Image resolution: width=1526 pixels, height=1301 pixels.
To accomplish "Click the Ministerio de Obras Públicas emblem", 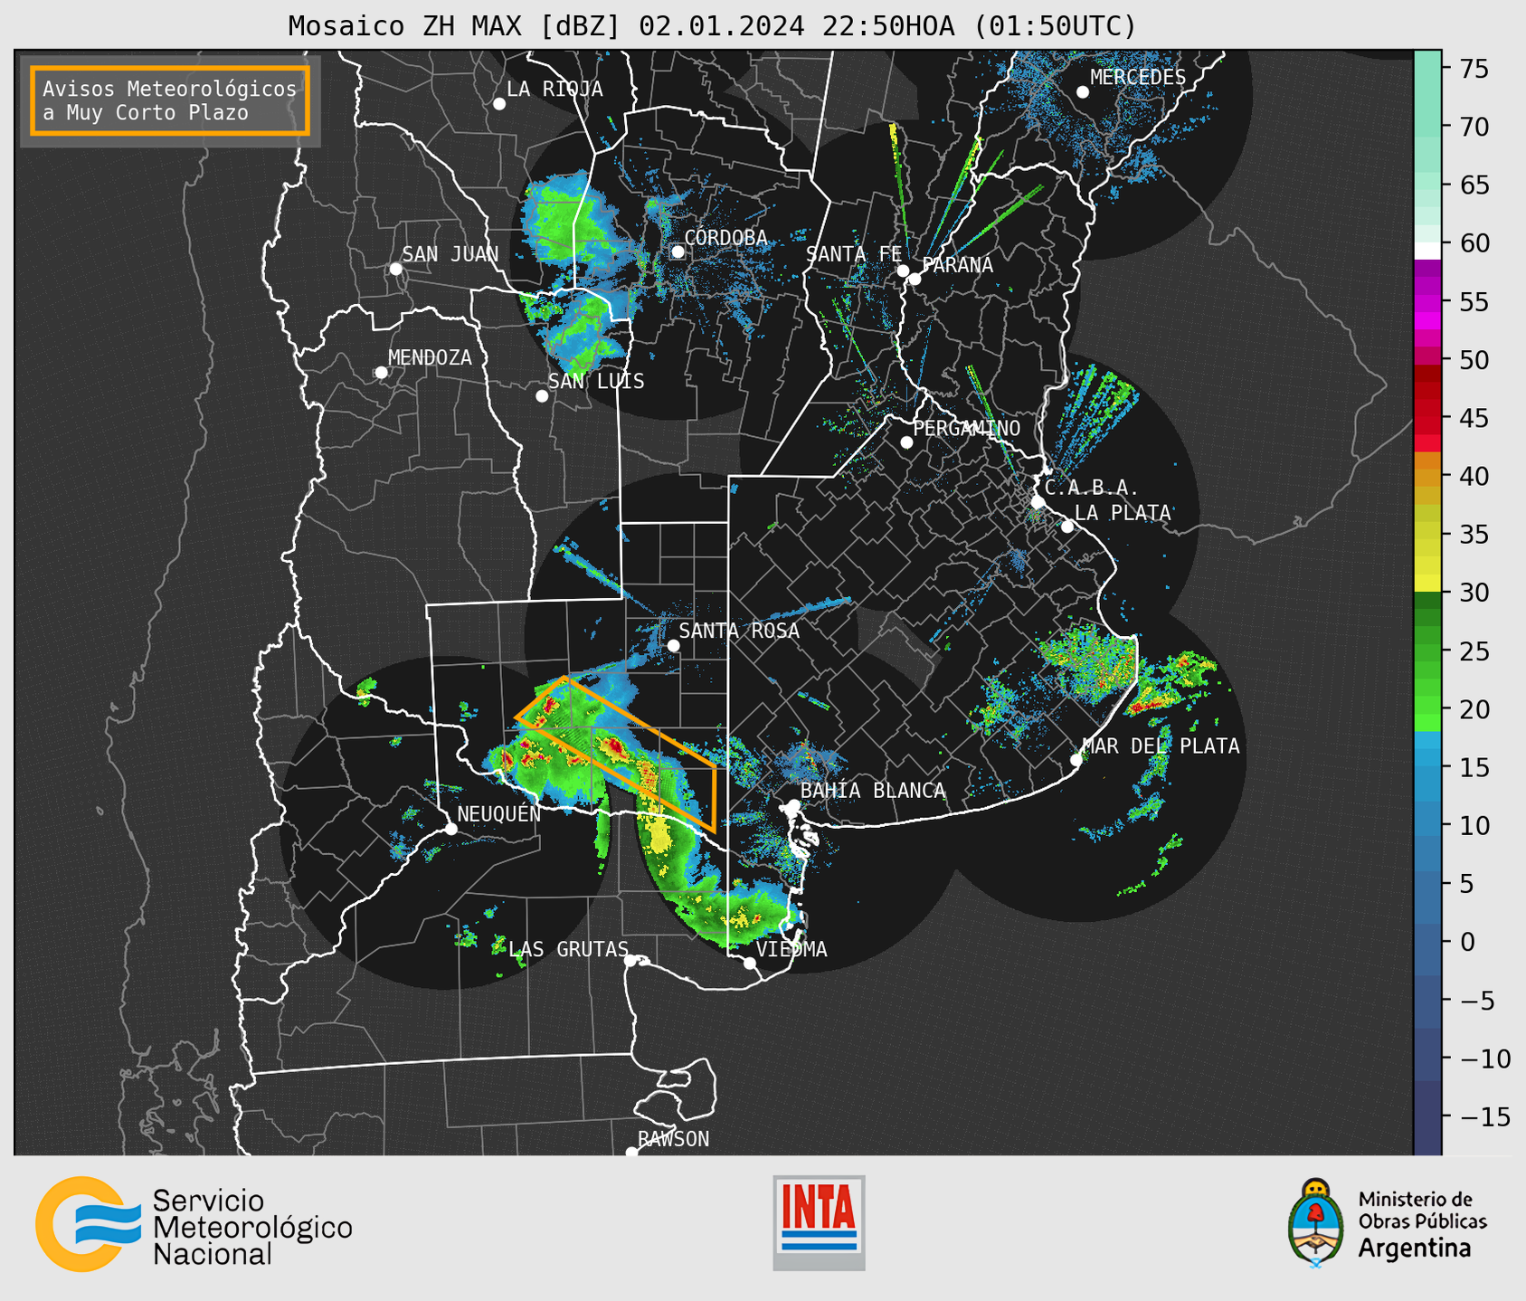I will (1316, 1223).
